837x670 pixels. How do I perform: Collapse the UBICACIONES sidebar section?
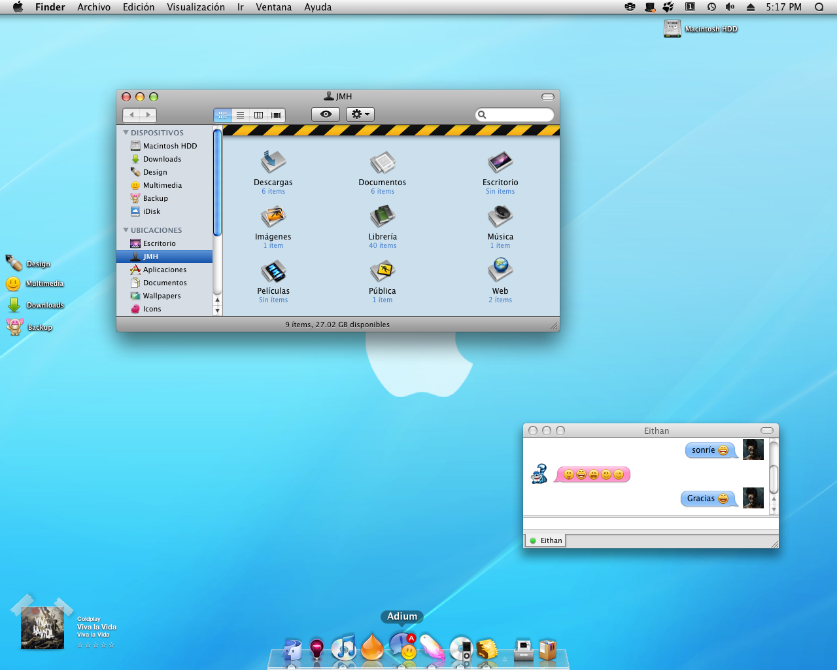[x=126, y=230]
